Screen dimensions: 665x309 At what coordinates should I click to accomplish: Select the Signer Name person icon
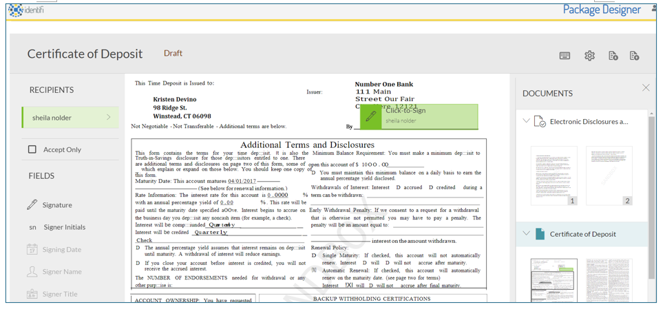point(32,272)
